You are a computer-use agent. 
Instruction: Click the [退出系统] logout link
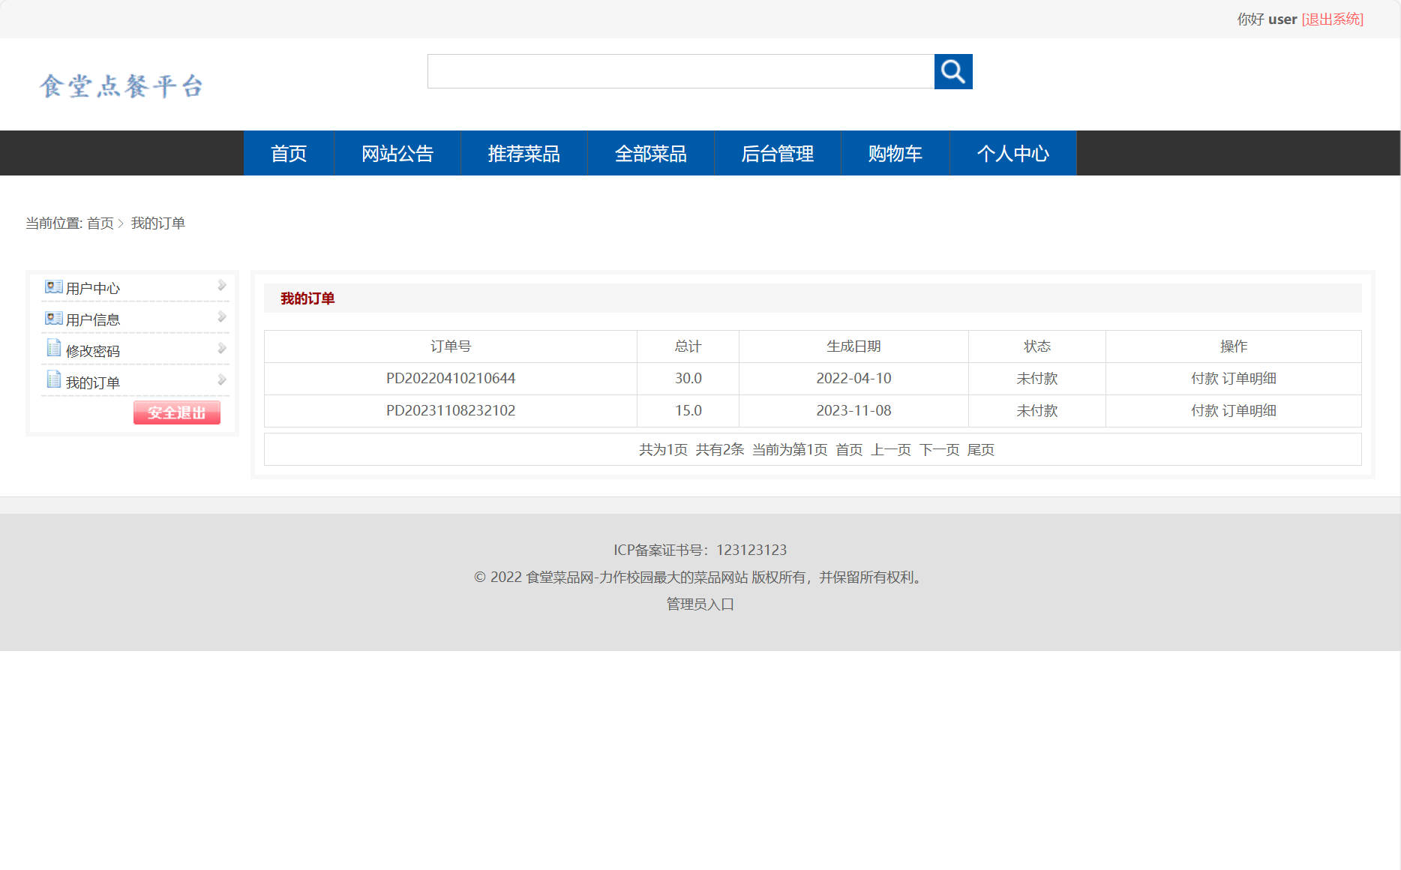1333,19
